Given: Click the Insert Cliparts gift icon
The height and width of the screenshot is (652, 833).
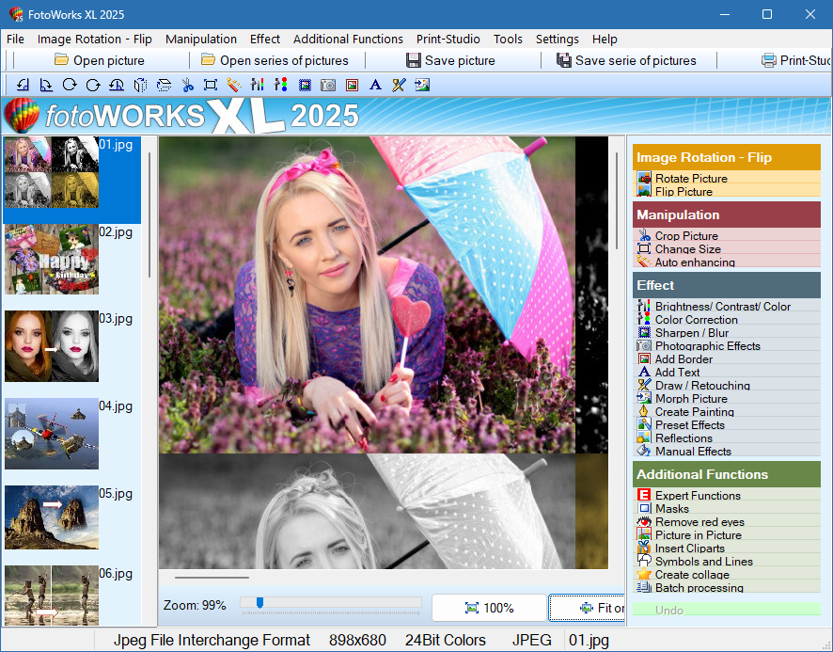Looking at the screenshot, I should [644, 548].
